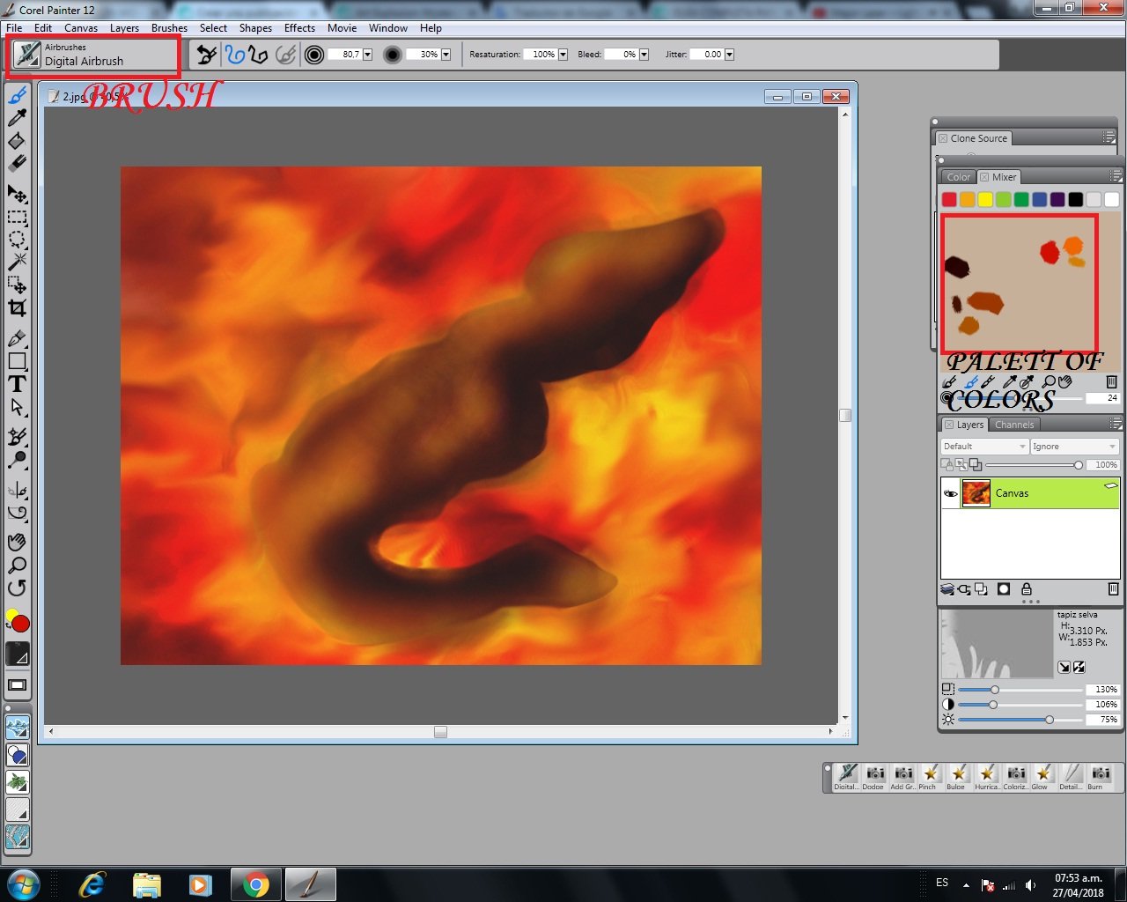Close the Clone Source panel checkbox
1127x902 pixels.
coord(943,138)
